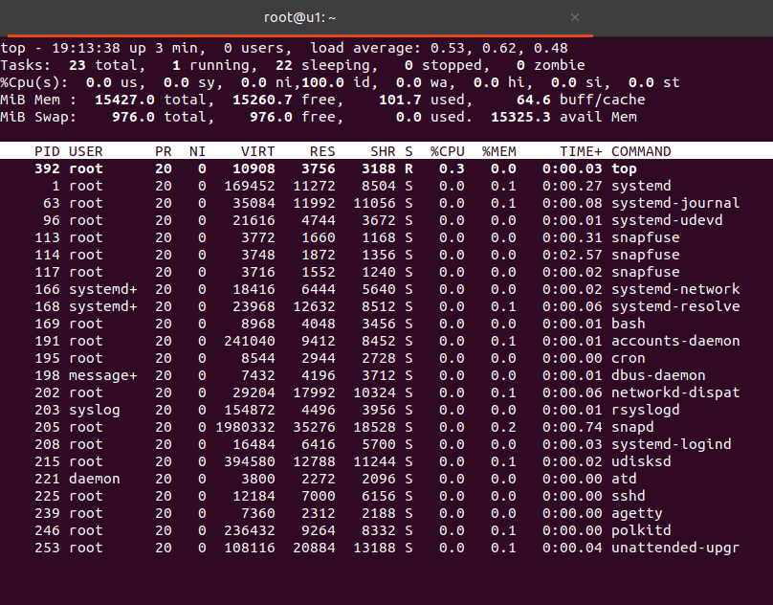Click the systemd-udevd command entry
This screenshot has width=773, height=605.
(x=667, y=220)
